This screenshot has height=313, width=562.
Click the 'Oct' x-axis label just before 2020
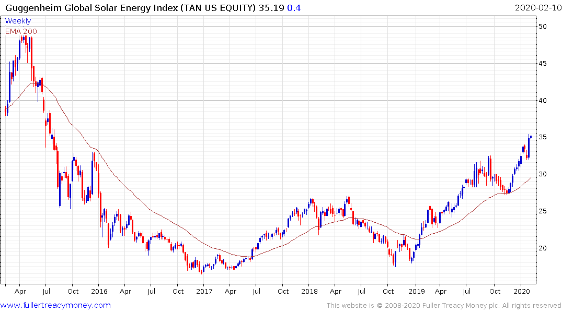tap(495, 291)
